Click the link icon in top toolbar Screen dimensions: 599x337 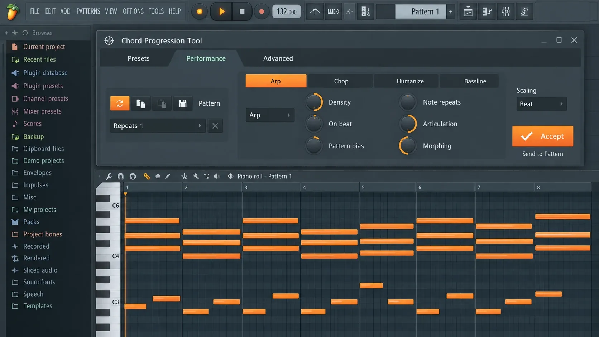524,11
